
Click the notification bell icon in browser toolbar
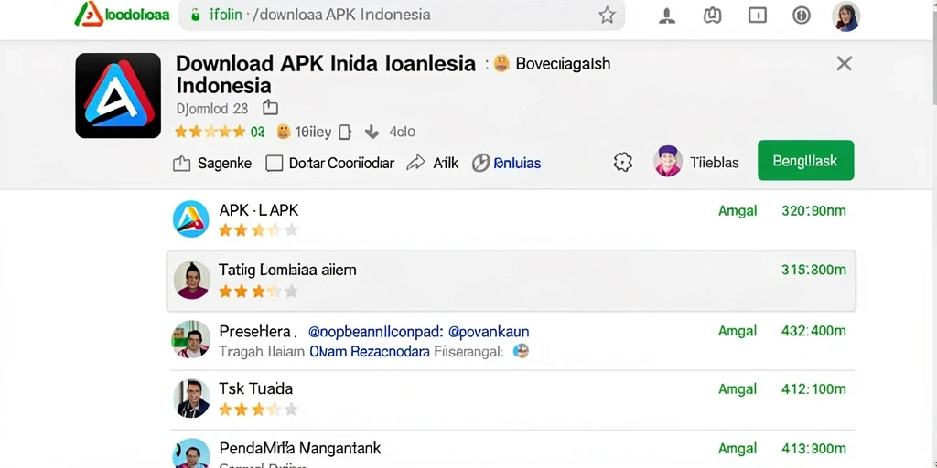(x=667, y=16)
